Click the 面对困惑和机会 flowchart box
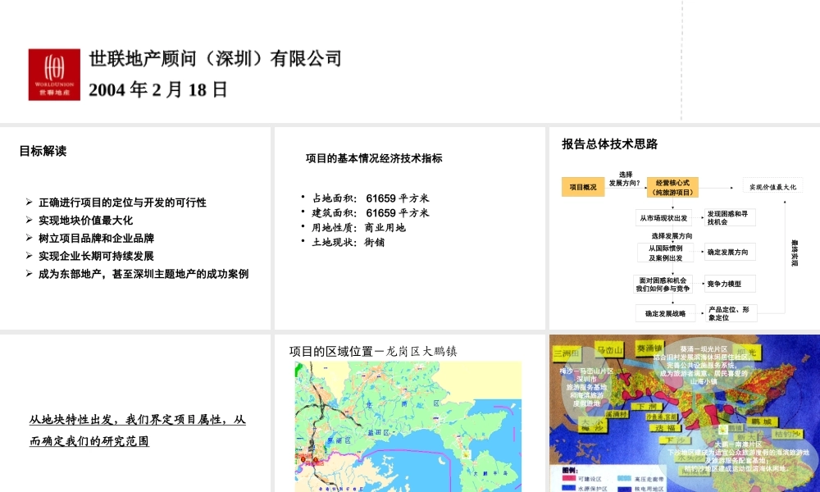This screenshot has height=492, width=820. (x=663, y=285)
